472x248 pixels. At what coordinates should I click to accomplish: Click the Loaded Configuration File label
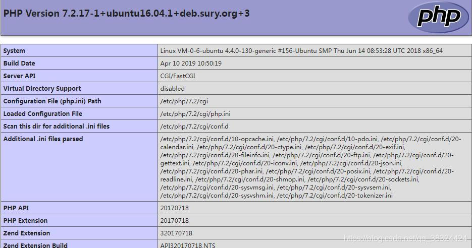tap(43, 114)
